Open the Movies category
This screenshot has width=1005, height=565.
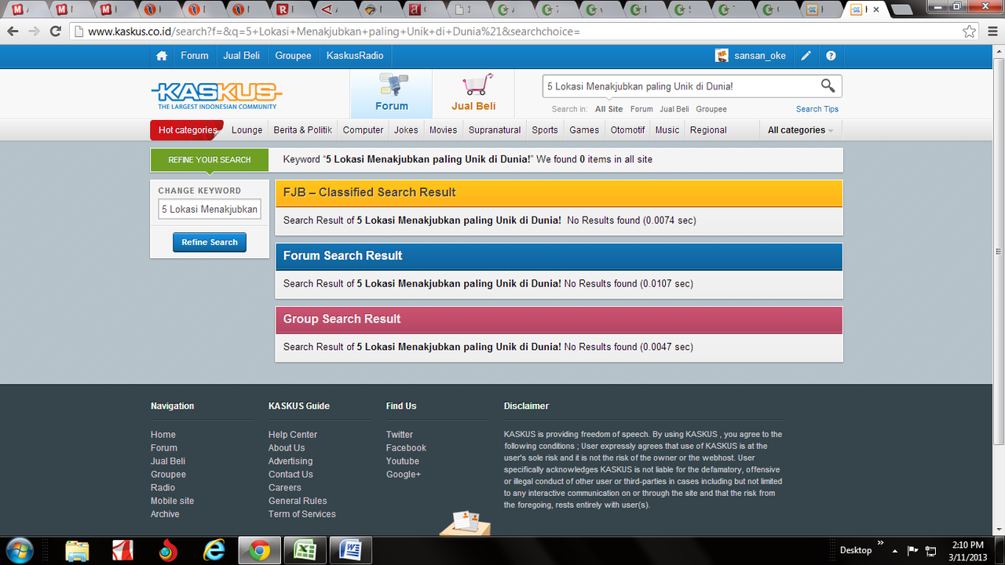[x=443, y=130]
